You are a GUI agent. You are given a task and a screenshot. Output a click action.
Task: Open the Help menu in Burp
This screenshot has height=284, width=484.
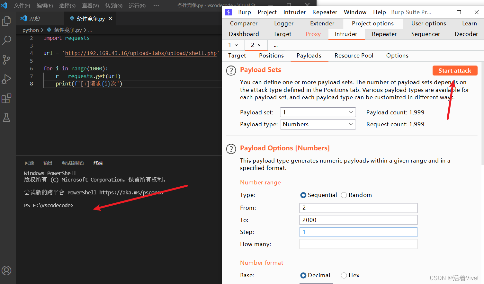tap(379, 12)
